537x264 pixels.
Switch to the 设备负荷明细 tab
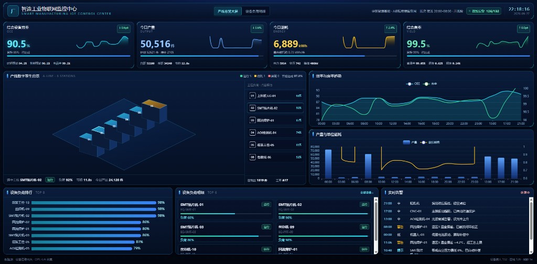click(x=255, y=12)
